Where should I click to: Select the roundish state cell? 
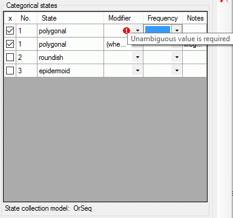coord(70,58)
